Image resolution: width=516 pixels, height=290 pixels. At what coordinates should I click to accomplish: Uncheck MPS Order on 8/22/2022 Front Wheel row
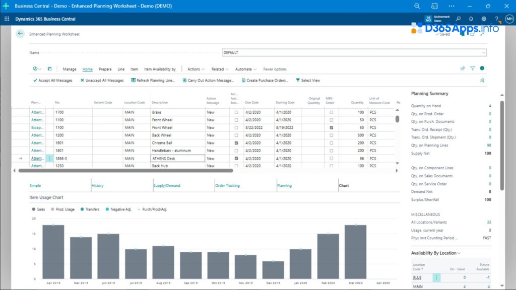click(332, 127)
